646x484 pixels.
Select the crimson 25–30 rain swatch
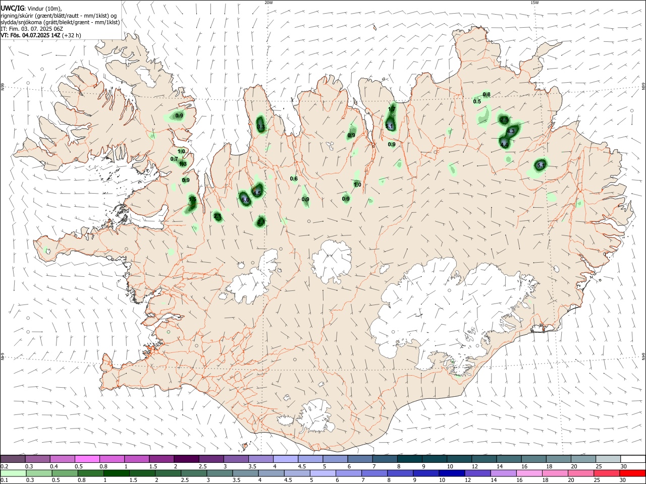(x=607, y=473)
